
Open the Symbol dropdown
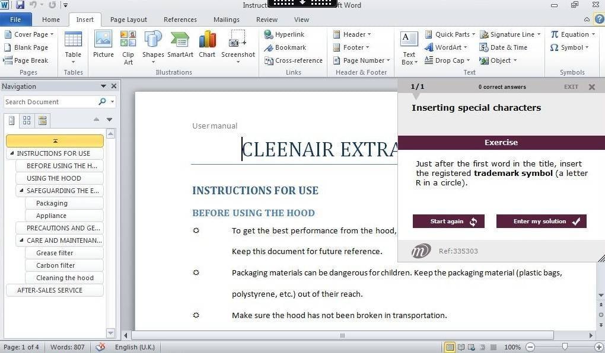pos(568,47)
